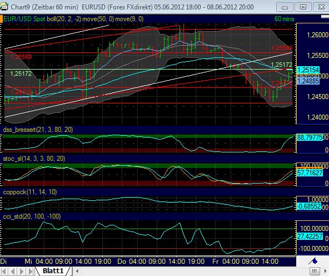Click the Mi day marker on time axis
The height and width of the screenshot is (276, 329).
28,262
